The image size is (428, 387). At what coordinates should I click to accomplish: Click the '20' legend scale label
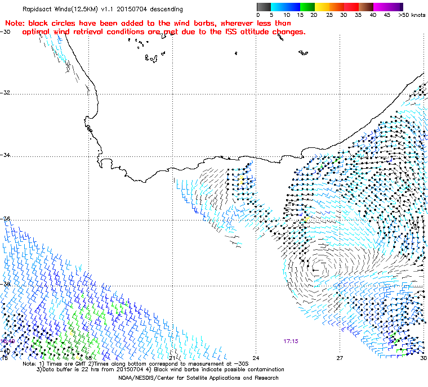click(x=314, y=15)
